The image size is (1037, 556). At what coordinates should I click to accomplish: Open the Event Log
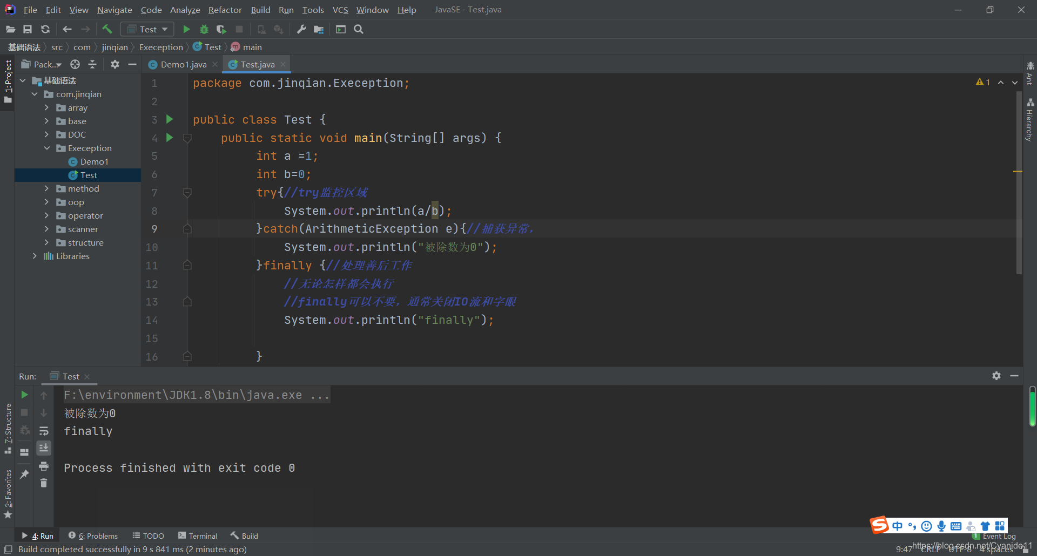click(994, 536)
